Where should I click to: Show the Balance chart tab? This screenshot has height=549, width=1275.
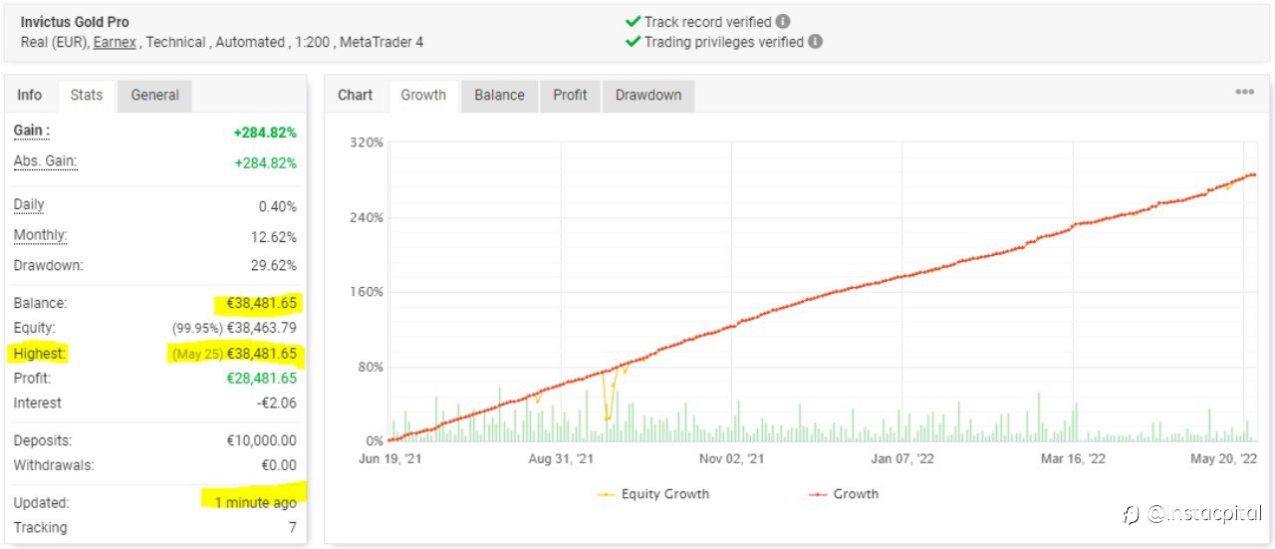(499, 96)
